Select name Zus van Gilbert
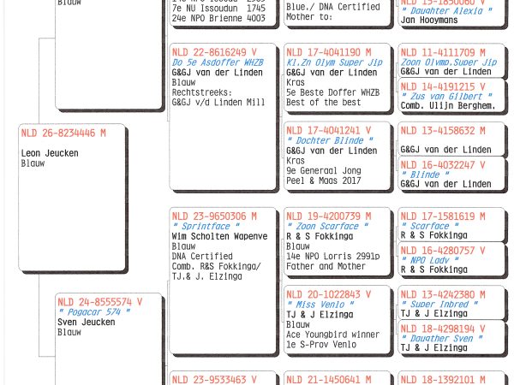Image resolution: width=514 pixels, height=385 pixels. click(446, 97)
